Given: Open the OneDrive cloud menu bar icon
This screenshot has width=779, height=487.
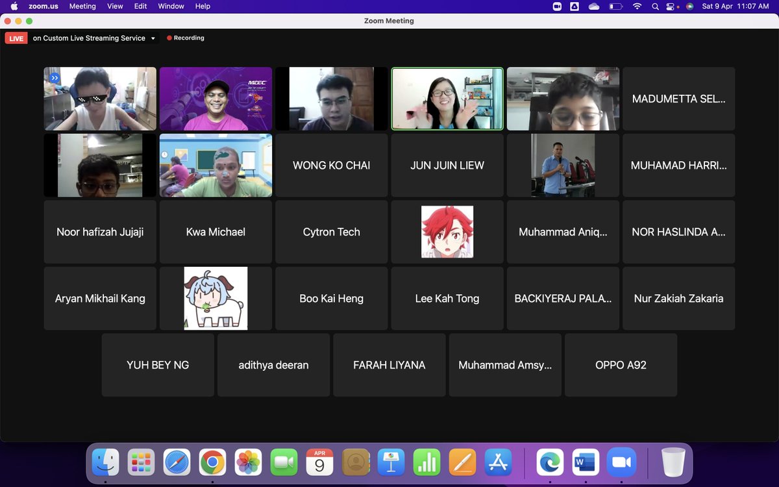Looking at the screenshot, I should [594, 6].
